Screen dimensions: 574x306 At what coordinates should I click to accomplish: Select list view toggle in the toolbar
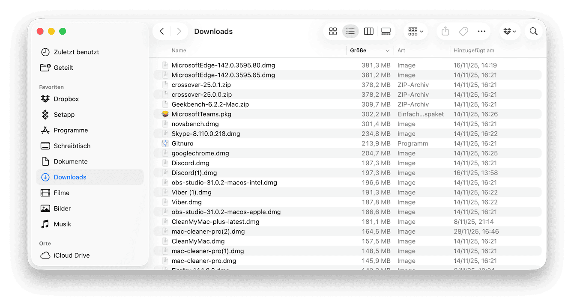[x=350, y=31]
